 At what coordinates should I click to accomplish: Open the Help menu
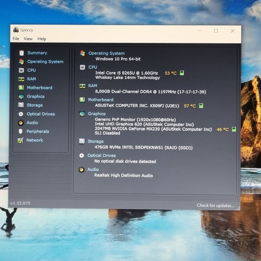click(x=42, y=39)
